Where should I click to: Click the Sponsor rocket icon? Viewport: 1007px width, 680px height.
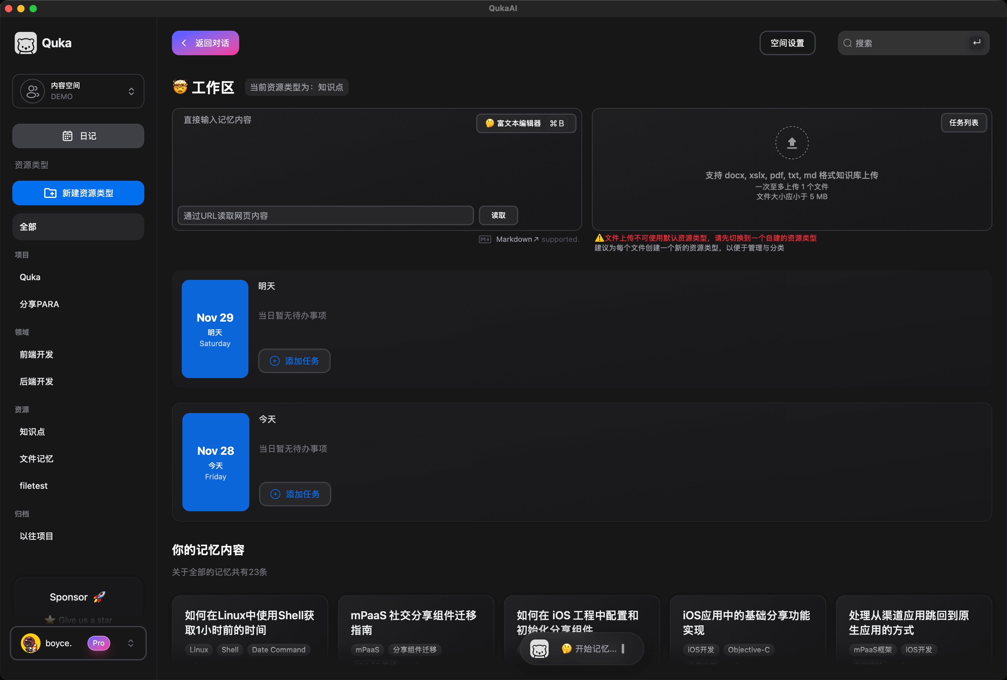[99, 597]
